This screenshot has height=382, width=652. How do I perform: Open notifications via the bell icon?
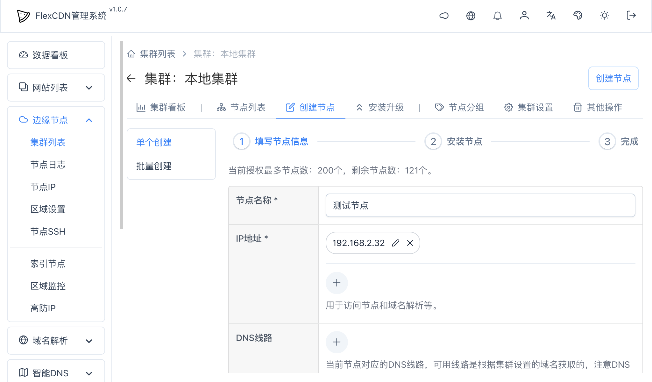(498, 16)
